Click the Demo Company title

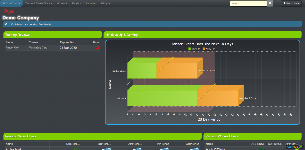(21, 18)
